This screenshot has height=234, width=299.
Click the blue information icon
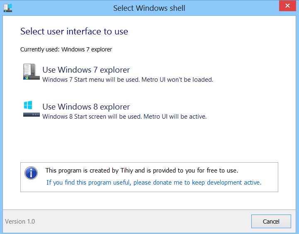click(32, 173)
